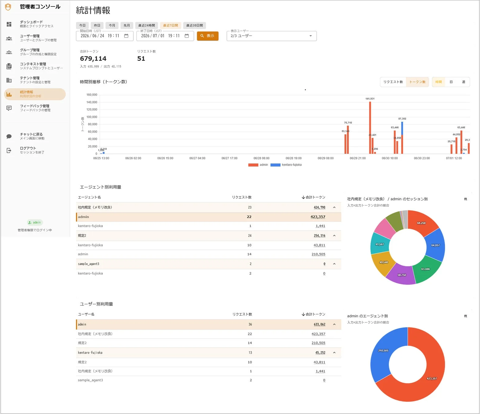
Task: Click the admin user badge icon
Action: point(30,223)
